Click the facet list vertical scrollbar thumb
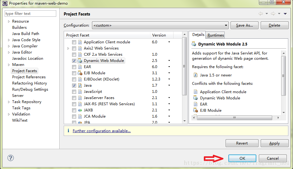293x169 pixels. [184, 66]
